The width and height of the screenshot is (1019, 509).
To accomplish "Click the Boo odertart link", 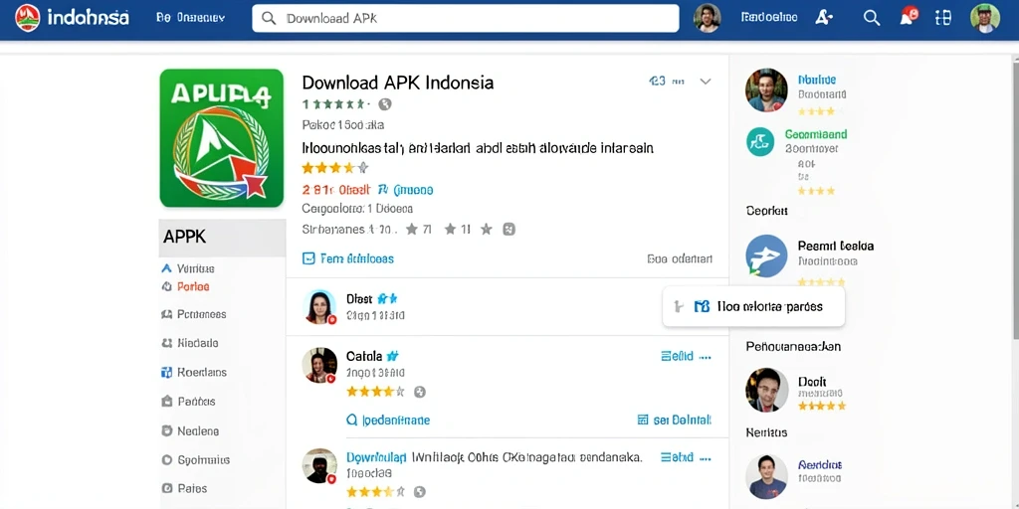I will 680,258.
